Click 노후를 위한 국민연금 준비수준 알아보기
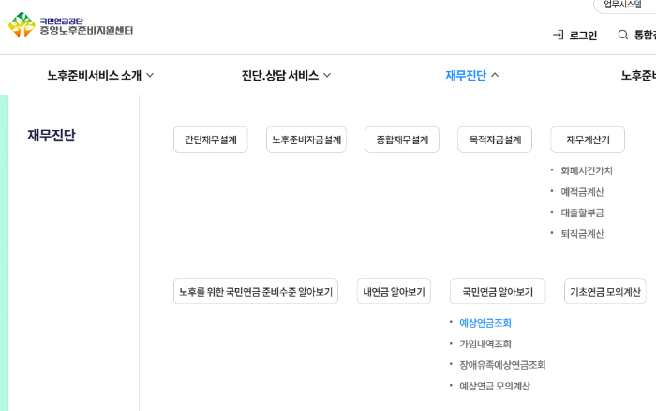The image size is (656, 411). tap(256, 291)
